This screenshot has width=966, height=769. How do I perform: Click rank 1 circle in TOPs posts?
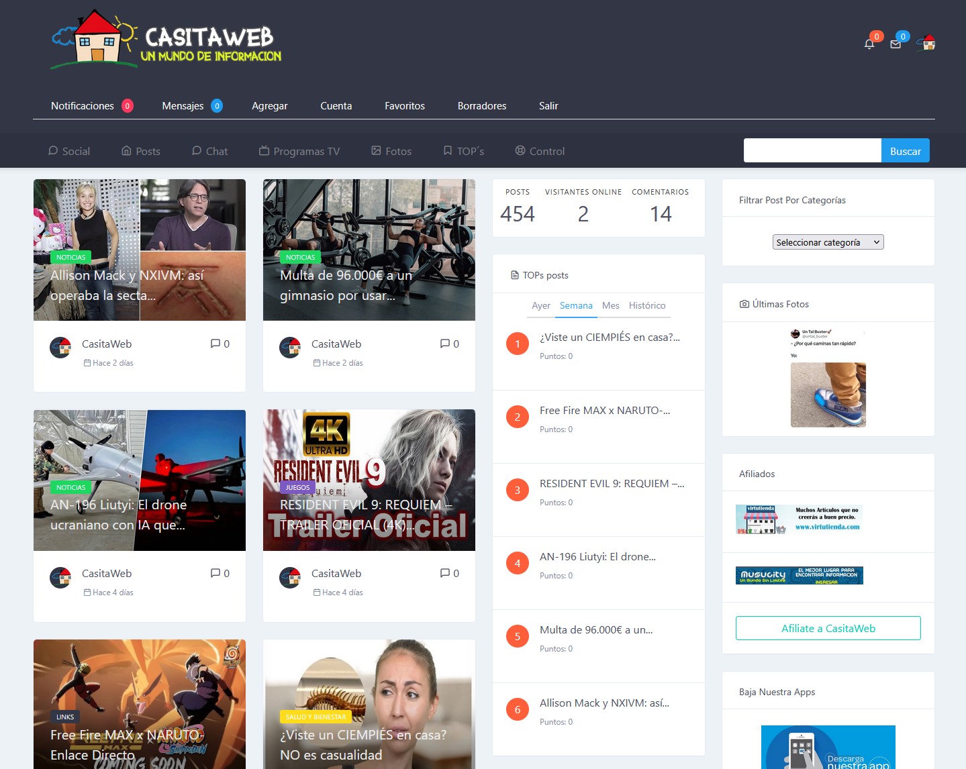(x=517, y=344)
